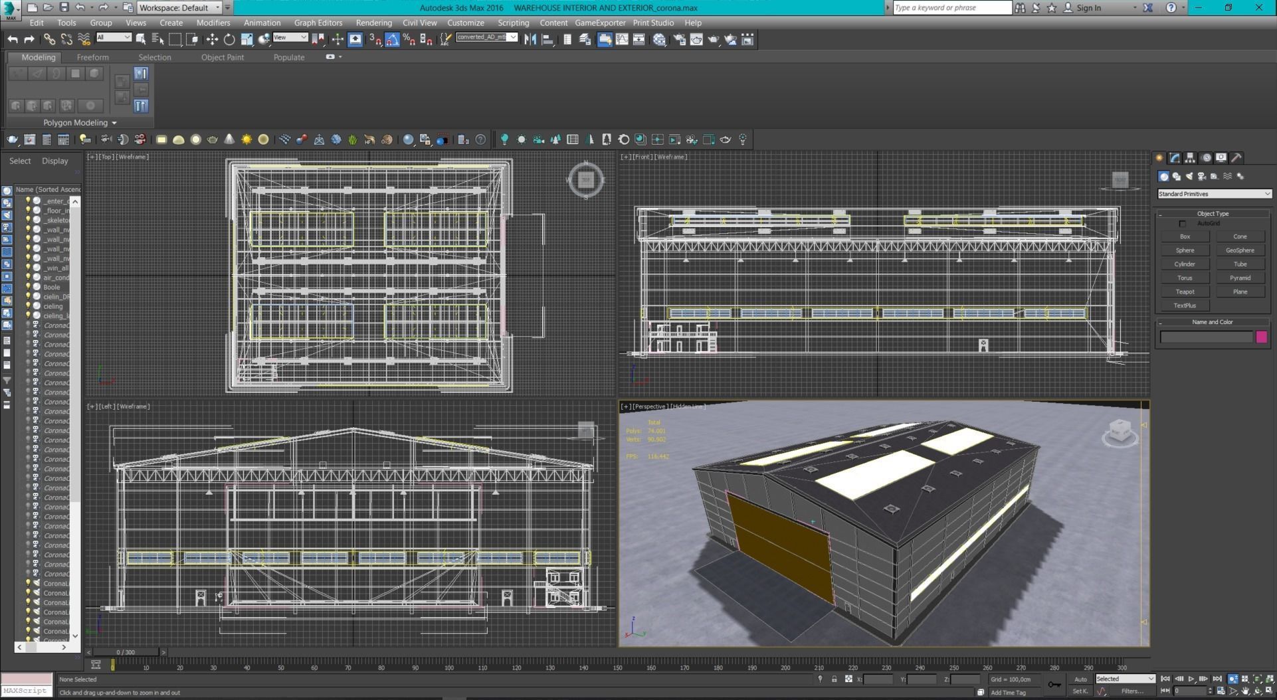Viewport: 1277px width, 700px height.
Task: Toggle visibility of air_cond object
Action: (x=28, y=277)
